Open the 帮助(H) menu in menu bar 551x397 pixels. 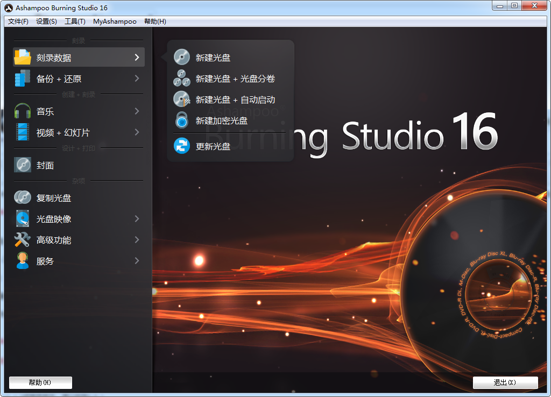click(155, 22)
